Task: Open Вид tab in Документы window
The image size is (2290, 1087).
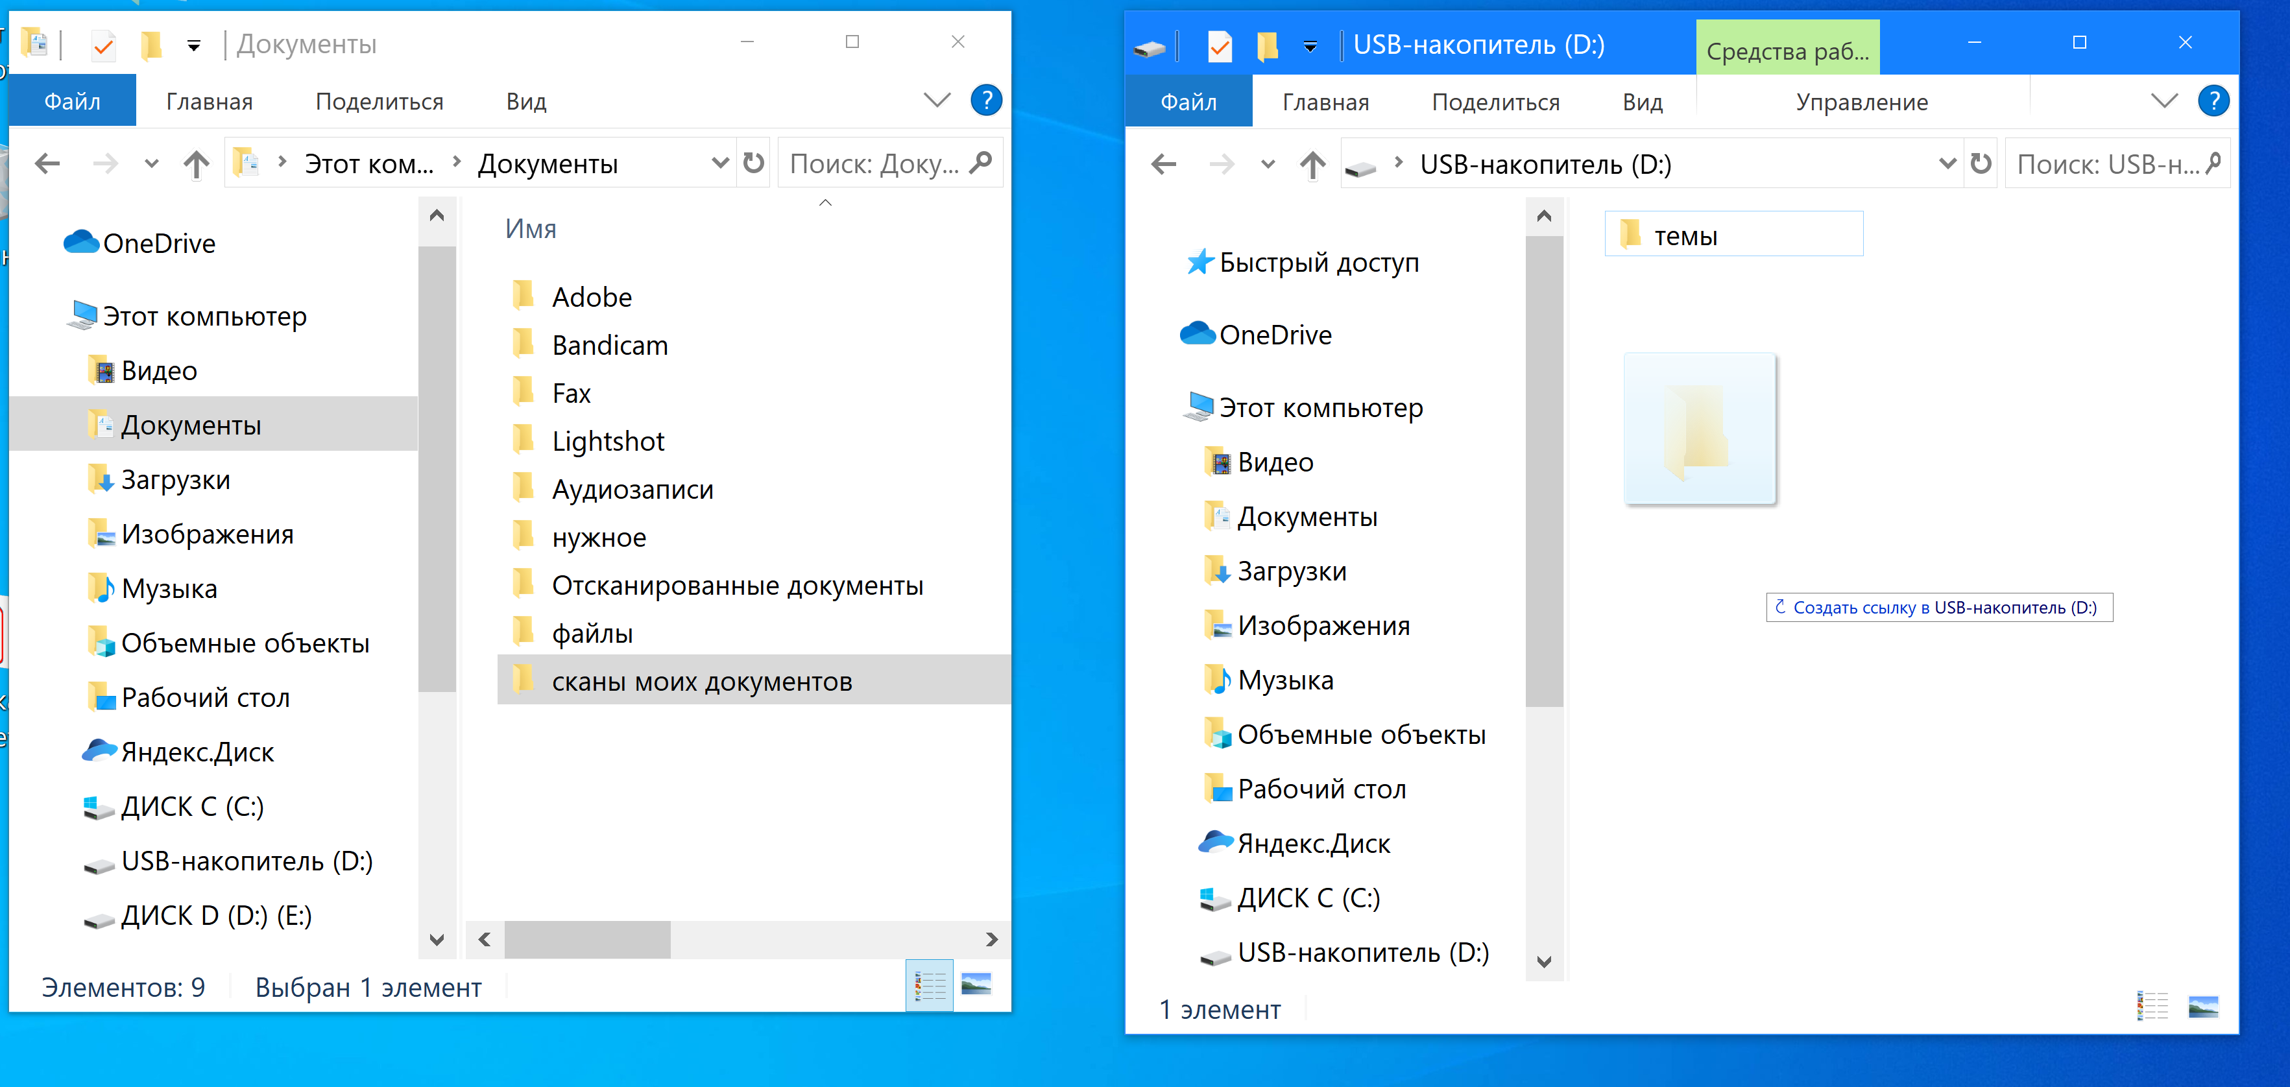Action: click(526, 101)
